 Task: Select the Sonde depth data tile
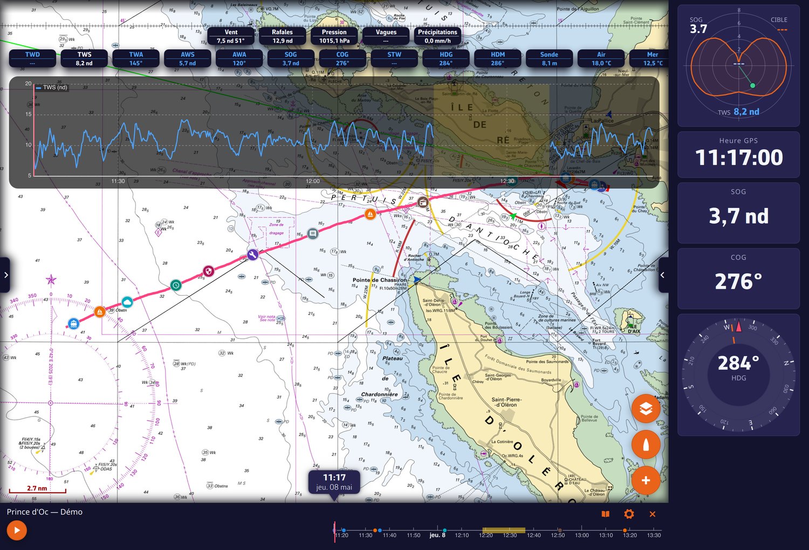(x=549, y=59)
